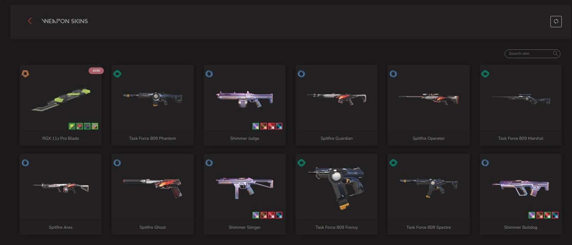Click the Search skin input field
This screenshot has width=572, height=245.
tap(532, 53)
